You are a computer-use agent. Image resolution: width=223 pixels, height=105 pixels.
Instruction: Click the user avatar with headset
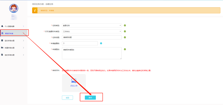(x=14, y=9)
